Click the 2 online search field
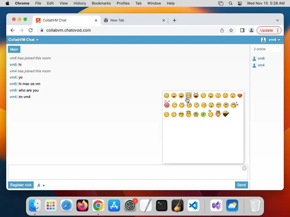290x217 pixels. 267,49
